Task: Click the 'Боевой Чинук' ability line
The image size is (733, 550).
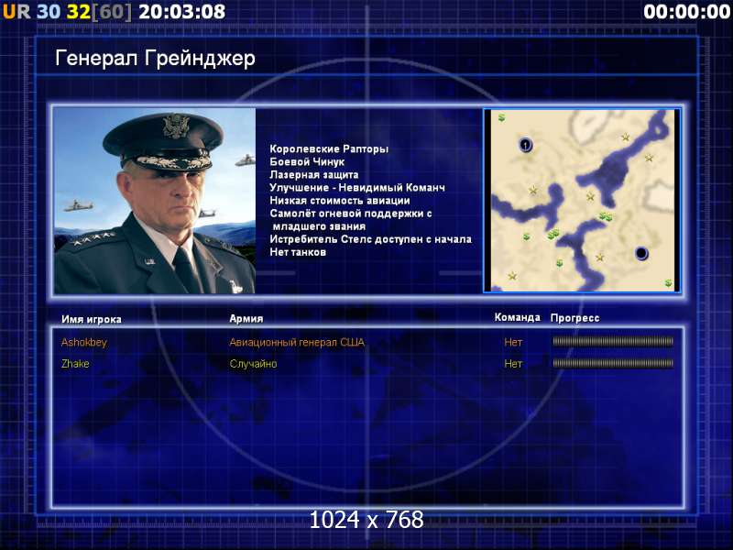Action: (x=307, y=162)
